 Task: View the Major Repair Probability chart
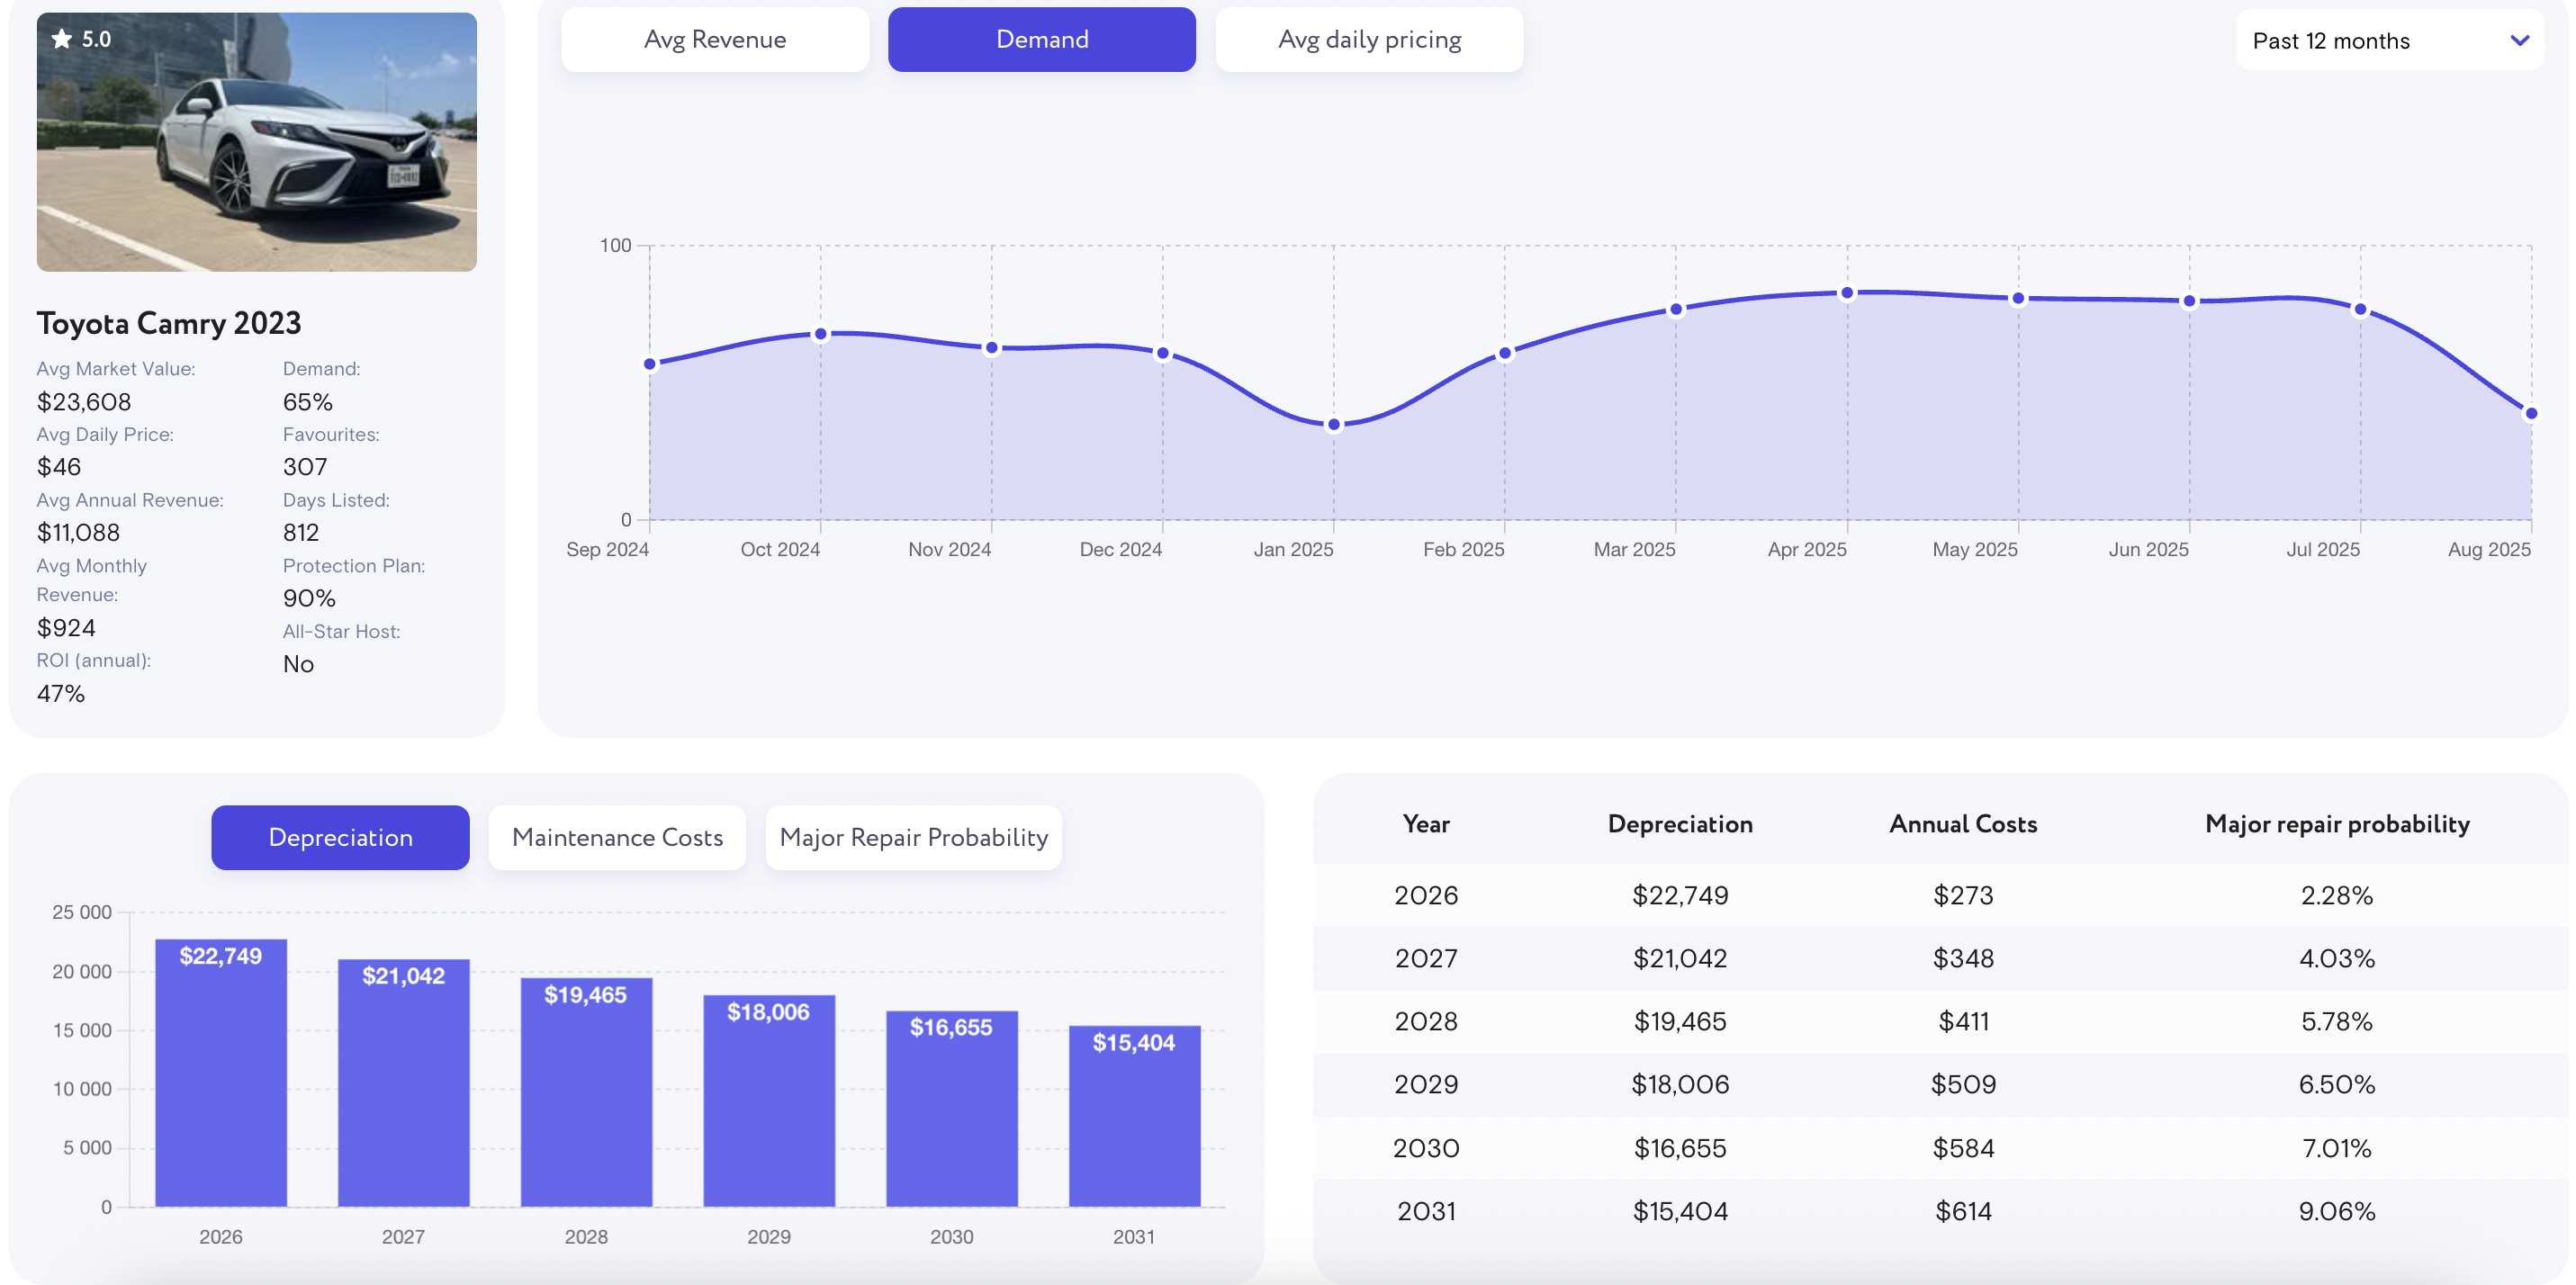(913, 837)
